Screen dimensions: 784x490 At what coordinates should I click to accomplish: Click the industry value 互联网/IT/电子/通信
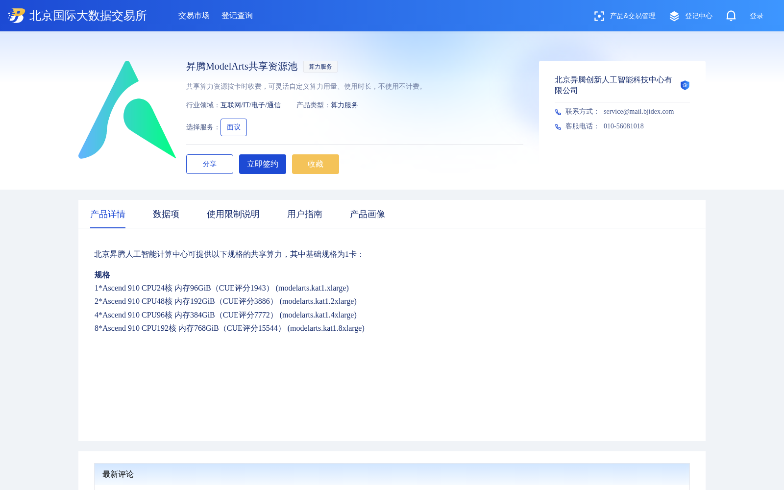[x=250, y=105]
